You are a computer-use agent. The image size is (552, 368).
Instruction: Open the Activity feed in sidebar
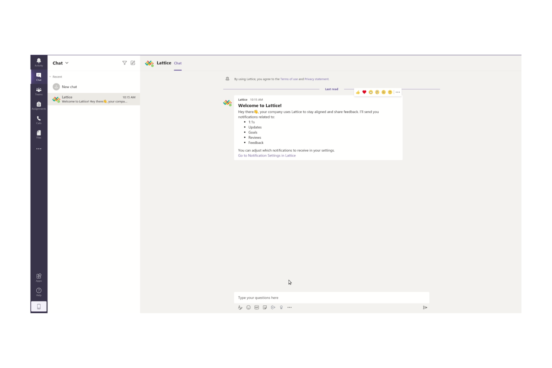[39, 62]
